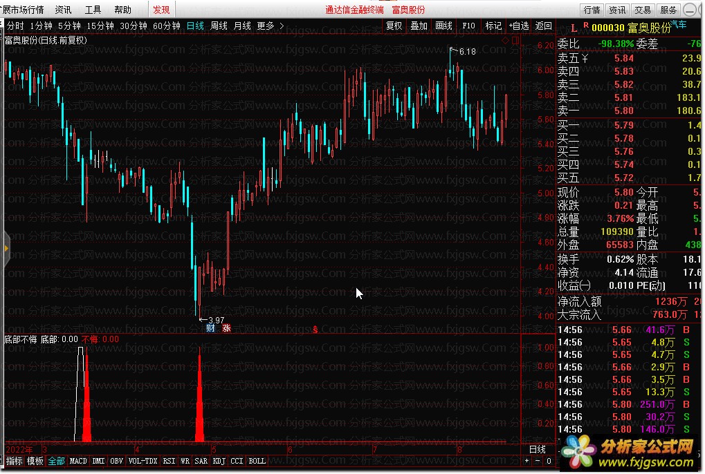Click the 行情 button at top right
The image size is (705, 474).
592,10
